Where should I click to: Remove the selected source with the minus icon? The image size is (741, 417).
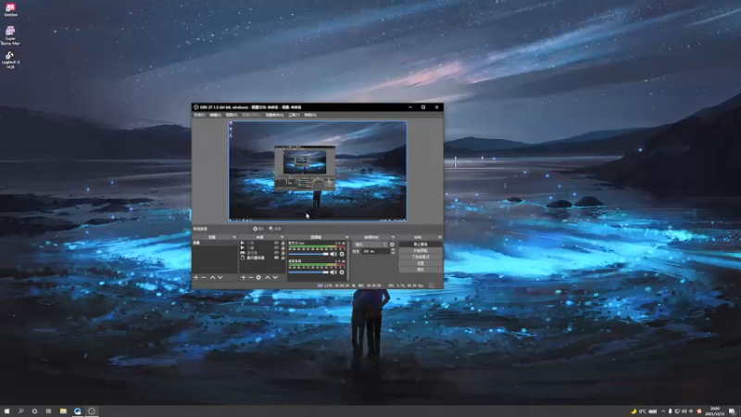[x=251, y=277]
